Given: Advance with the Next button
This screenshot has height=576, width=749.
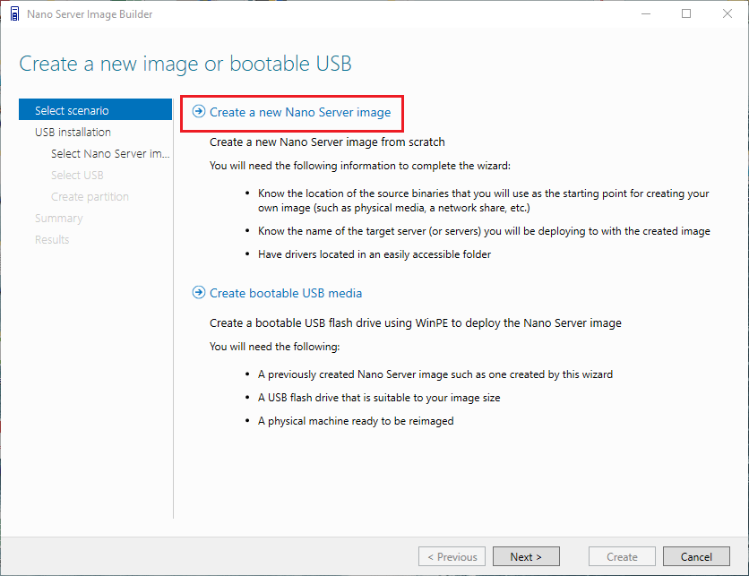Looking at the screenshot, I should 526,556.
